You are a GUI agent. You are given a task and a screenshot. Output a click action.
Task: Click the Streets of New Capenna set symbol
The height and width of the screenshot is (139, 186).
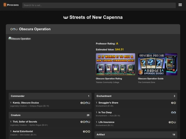pyautogui.click(x=66, y=18)
